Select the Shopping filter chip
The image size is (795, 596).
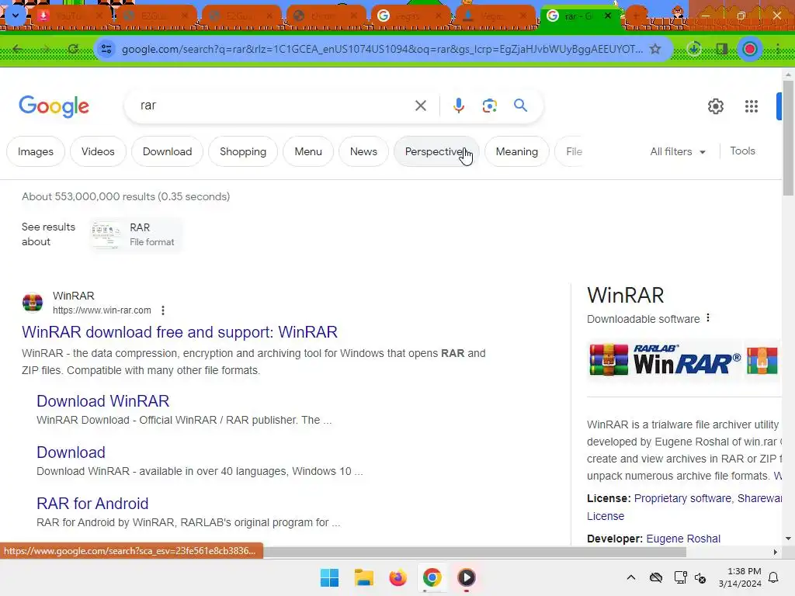point(243,151)
